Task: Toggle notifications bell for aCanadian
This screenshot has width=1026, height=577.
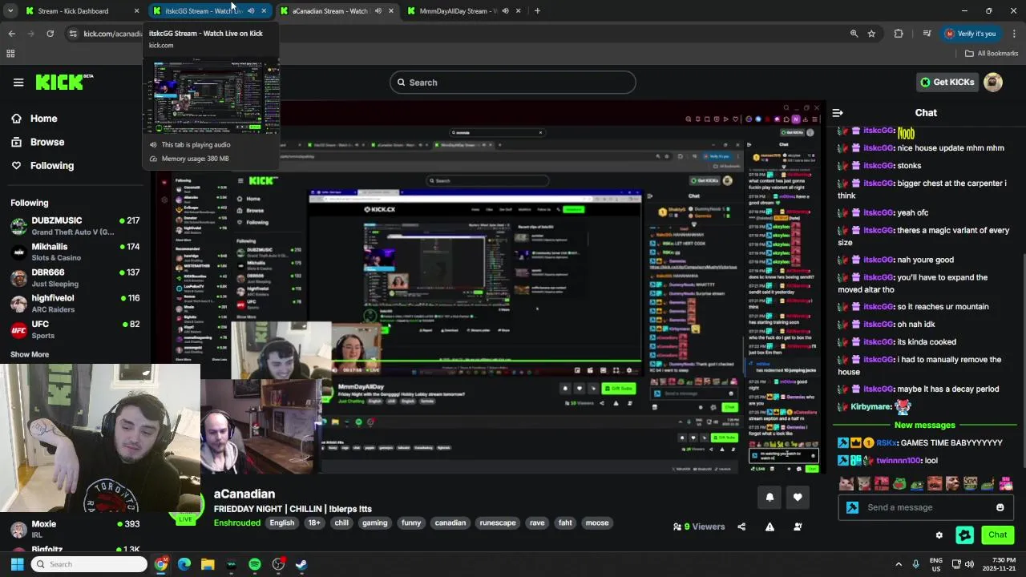Action: click(769, 498)
